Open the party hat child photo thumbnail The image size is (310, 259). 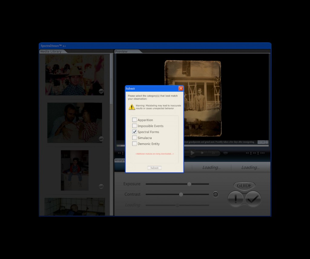(74, 75)
